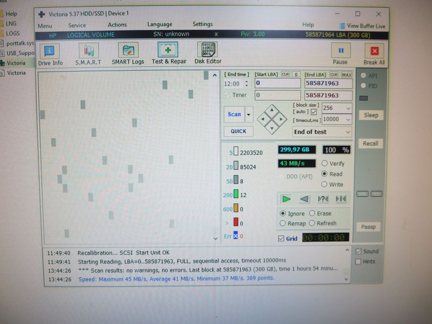Select the Erase radio option
This screenshot has height=324, width=432.
tap(312, 213)
